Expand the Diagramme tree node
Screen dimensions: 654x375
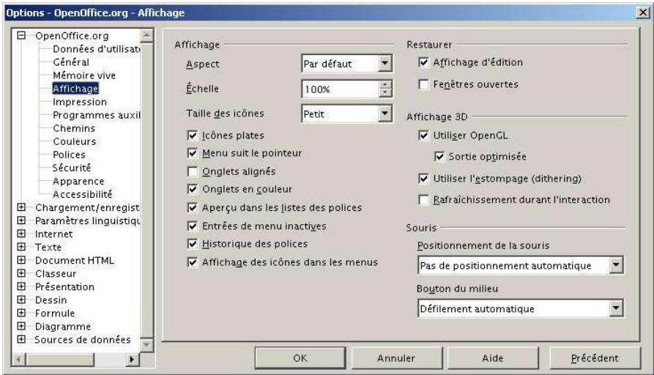[x=21, y=326]
